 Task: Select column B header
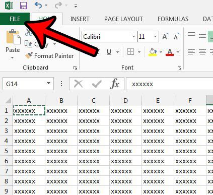click(61, 101)
